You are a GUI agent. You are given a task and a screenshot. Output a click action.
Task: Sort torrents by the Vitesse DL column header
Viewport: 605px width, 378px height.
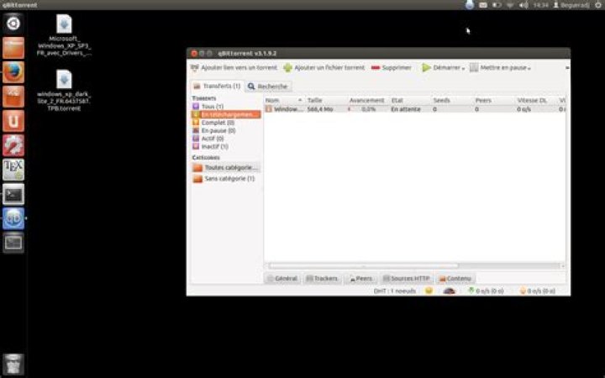pos(536,100)
